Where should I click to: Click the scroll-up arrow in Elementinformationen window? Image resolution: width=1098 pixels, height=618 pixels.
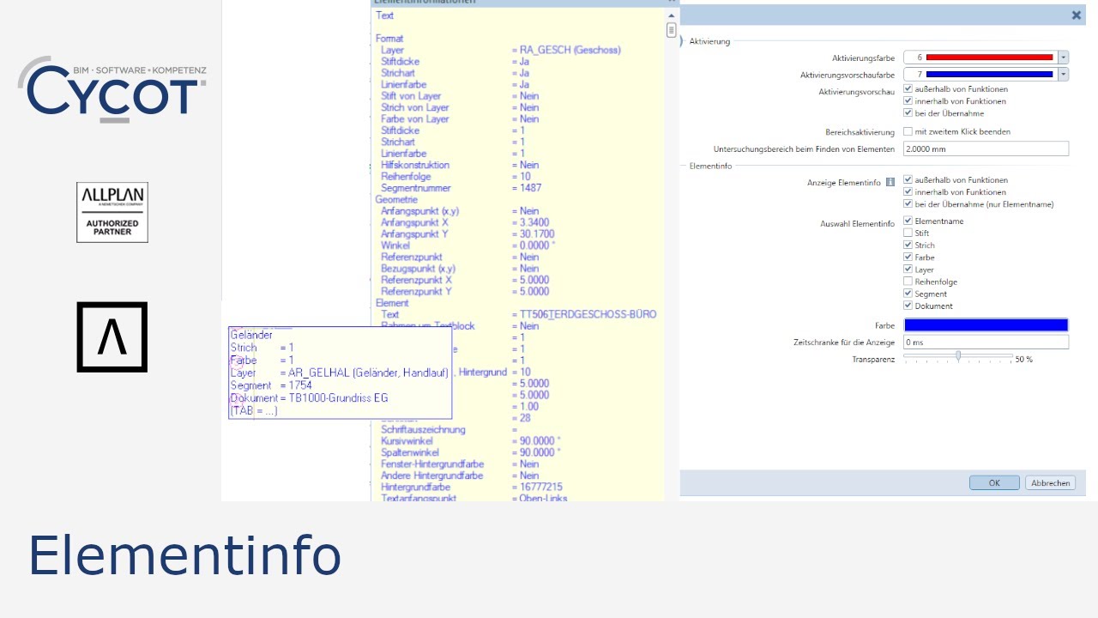click(672, 15)
